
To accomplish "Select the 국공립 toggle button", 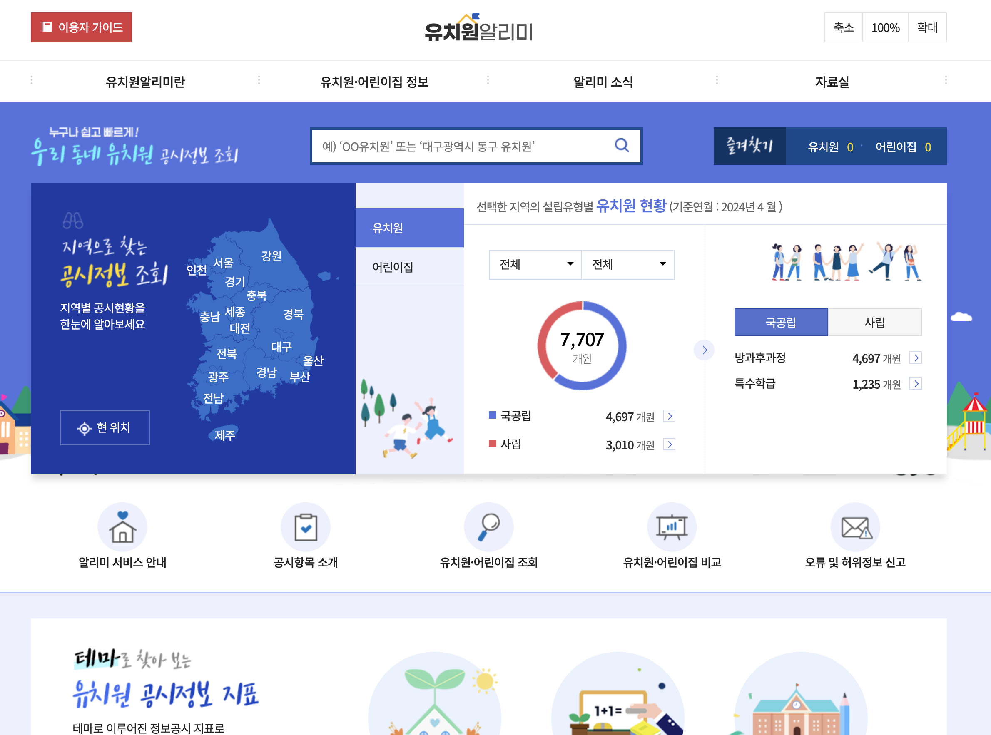I will [781, 322].
